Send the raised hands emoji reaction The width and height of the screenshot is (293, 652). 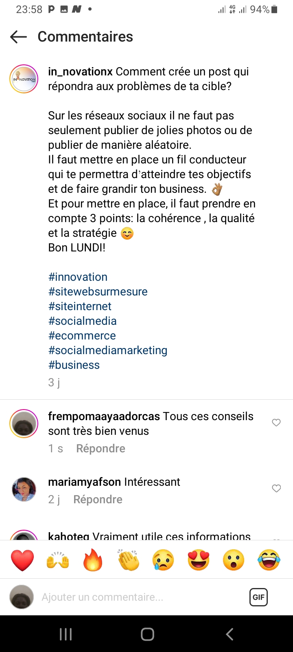click(58, 560)
